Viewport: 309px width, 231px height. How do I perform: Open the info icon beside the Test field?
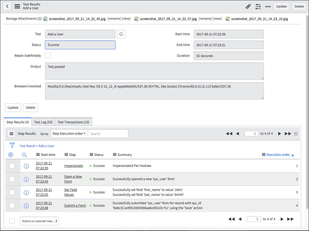pos(121,34)
